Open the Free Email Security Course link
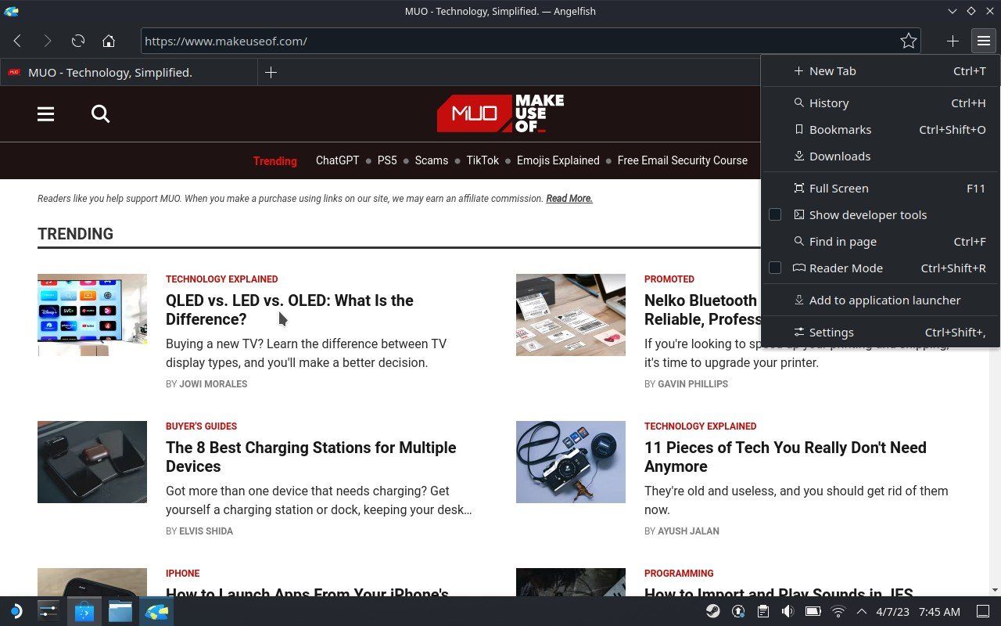Viewport: 1001px width, 626px height. (683, 160)
